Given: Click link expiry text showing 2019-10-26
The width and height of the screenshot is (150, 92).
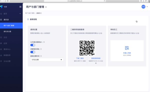Looking at the screenshot, I should tap(96, 62).
